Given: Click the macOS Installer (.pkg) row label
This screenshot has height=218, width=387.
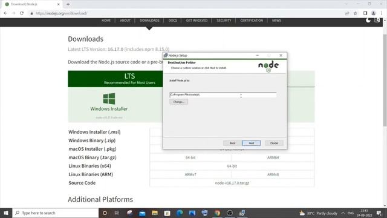Looking at the screenshot, I should point(93,149).
